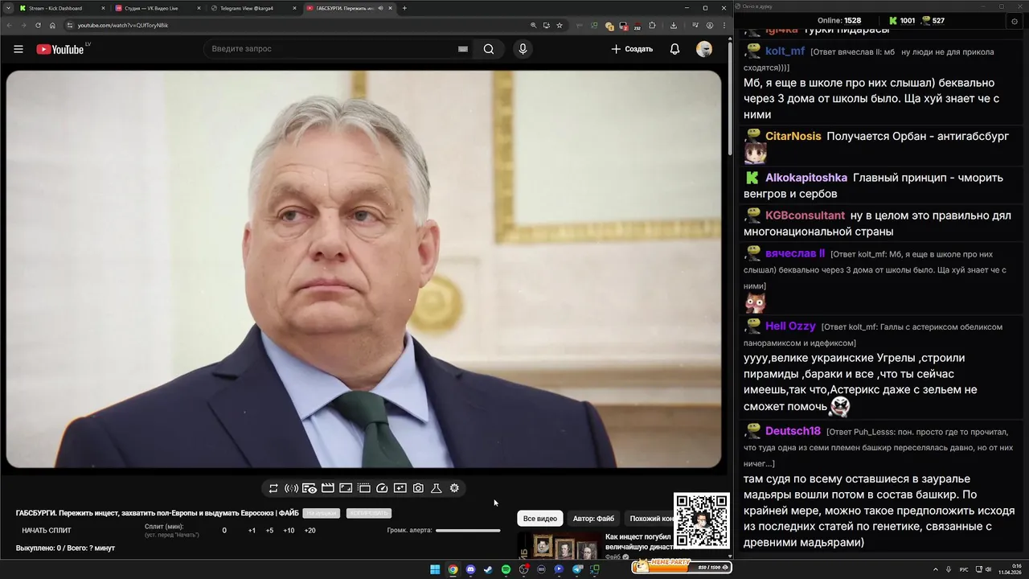This screenshot has width=1029, height=579.
Task: Set split minutes to 0
Action: tap(224, 531)
